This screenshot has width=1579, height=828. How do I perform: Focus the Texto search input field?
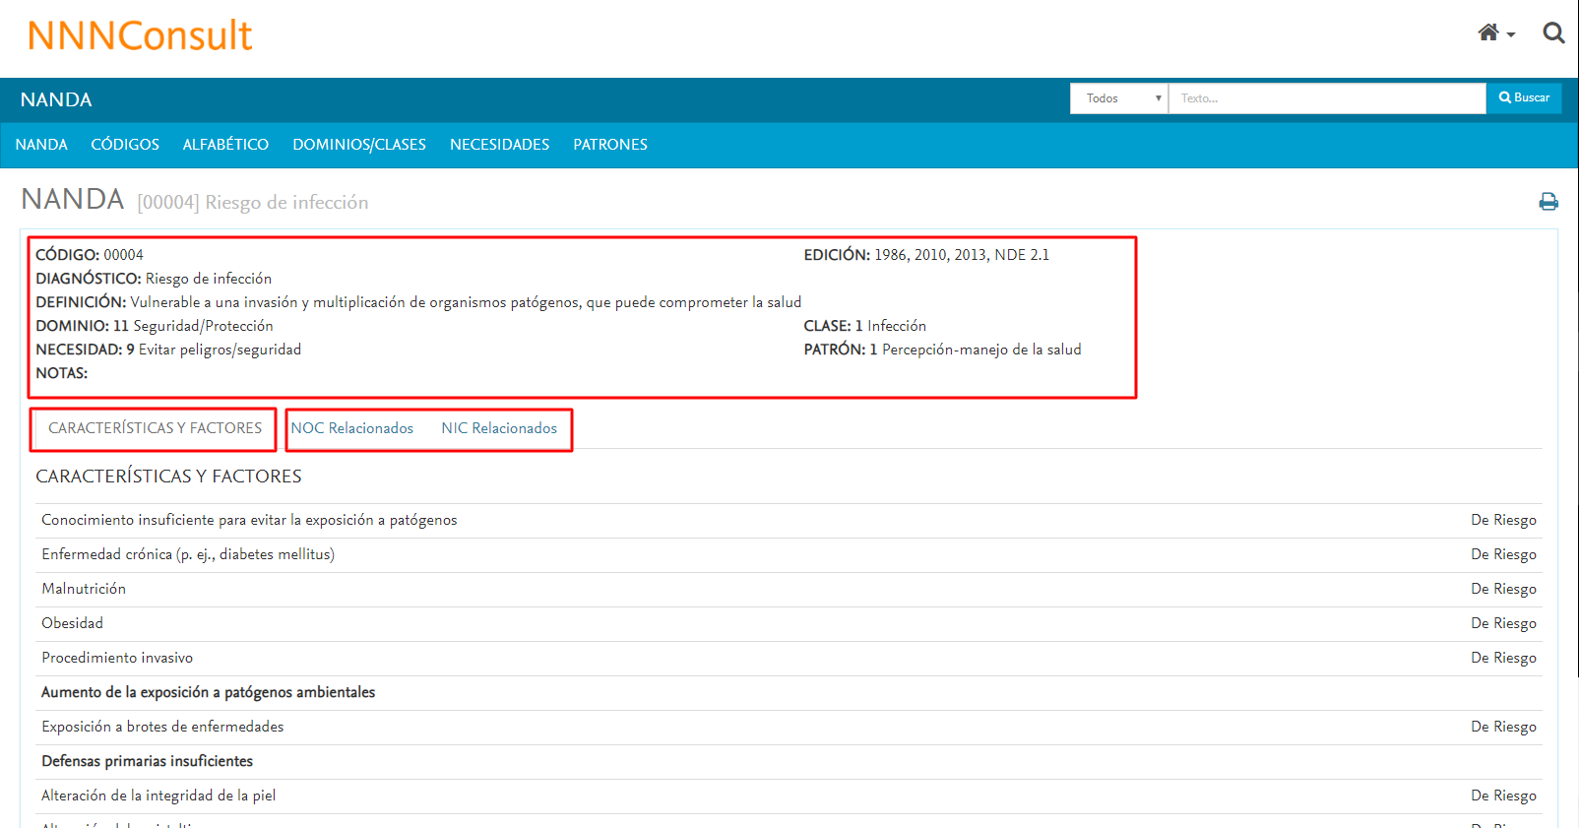point(1325,98)
